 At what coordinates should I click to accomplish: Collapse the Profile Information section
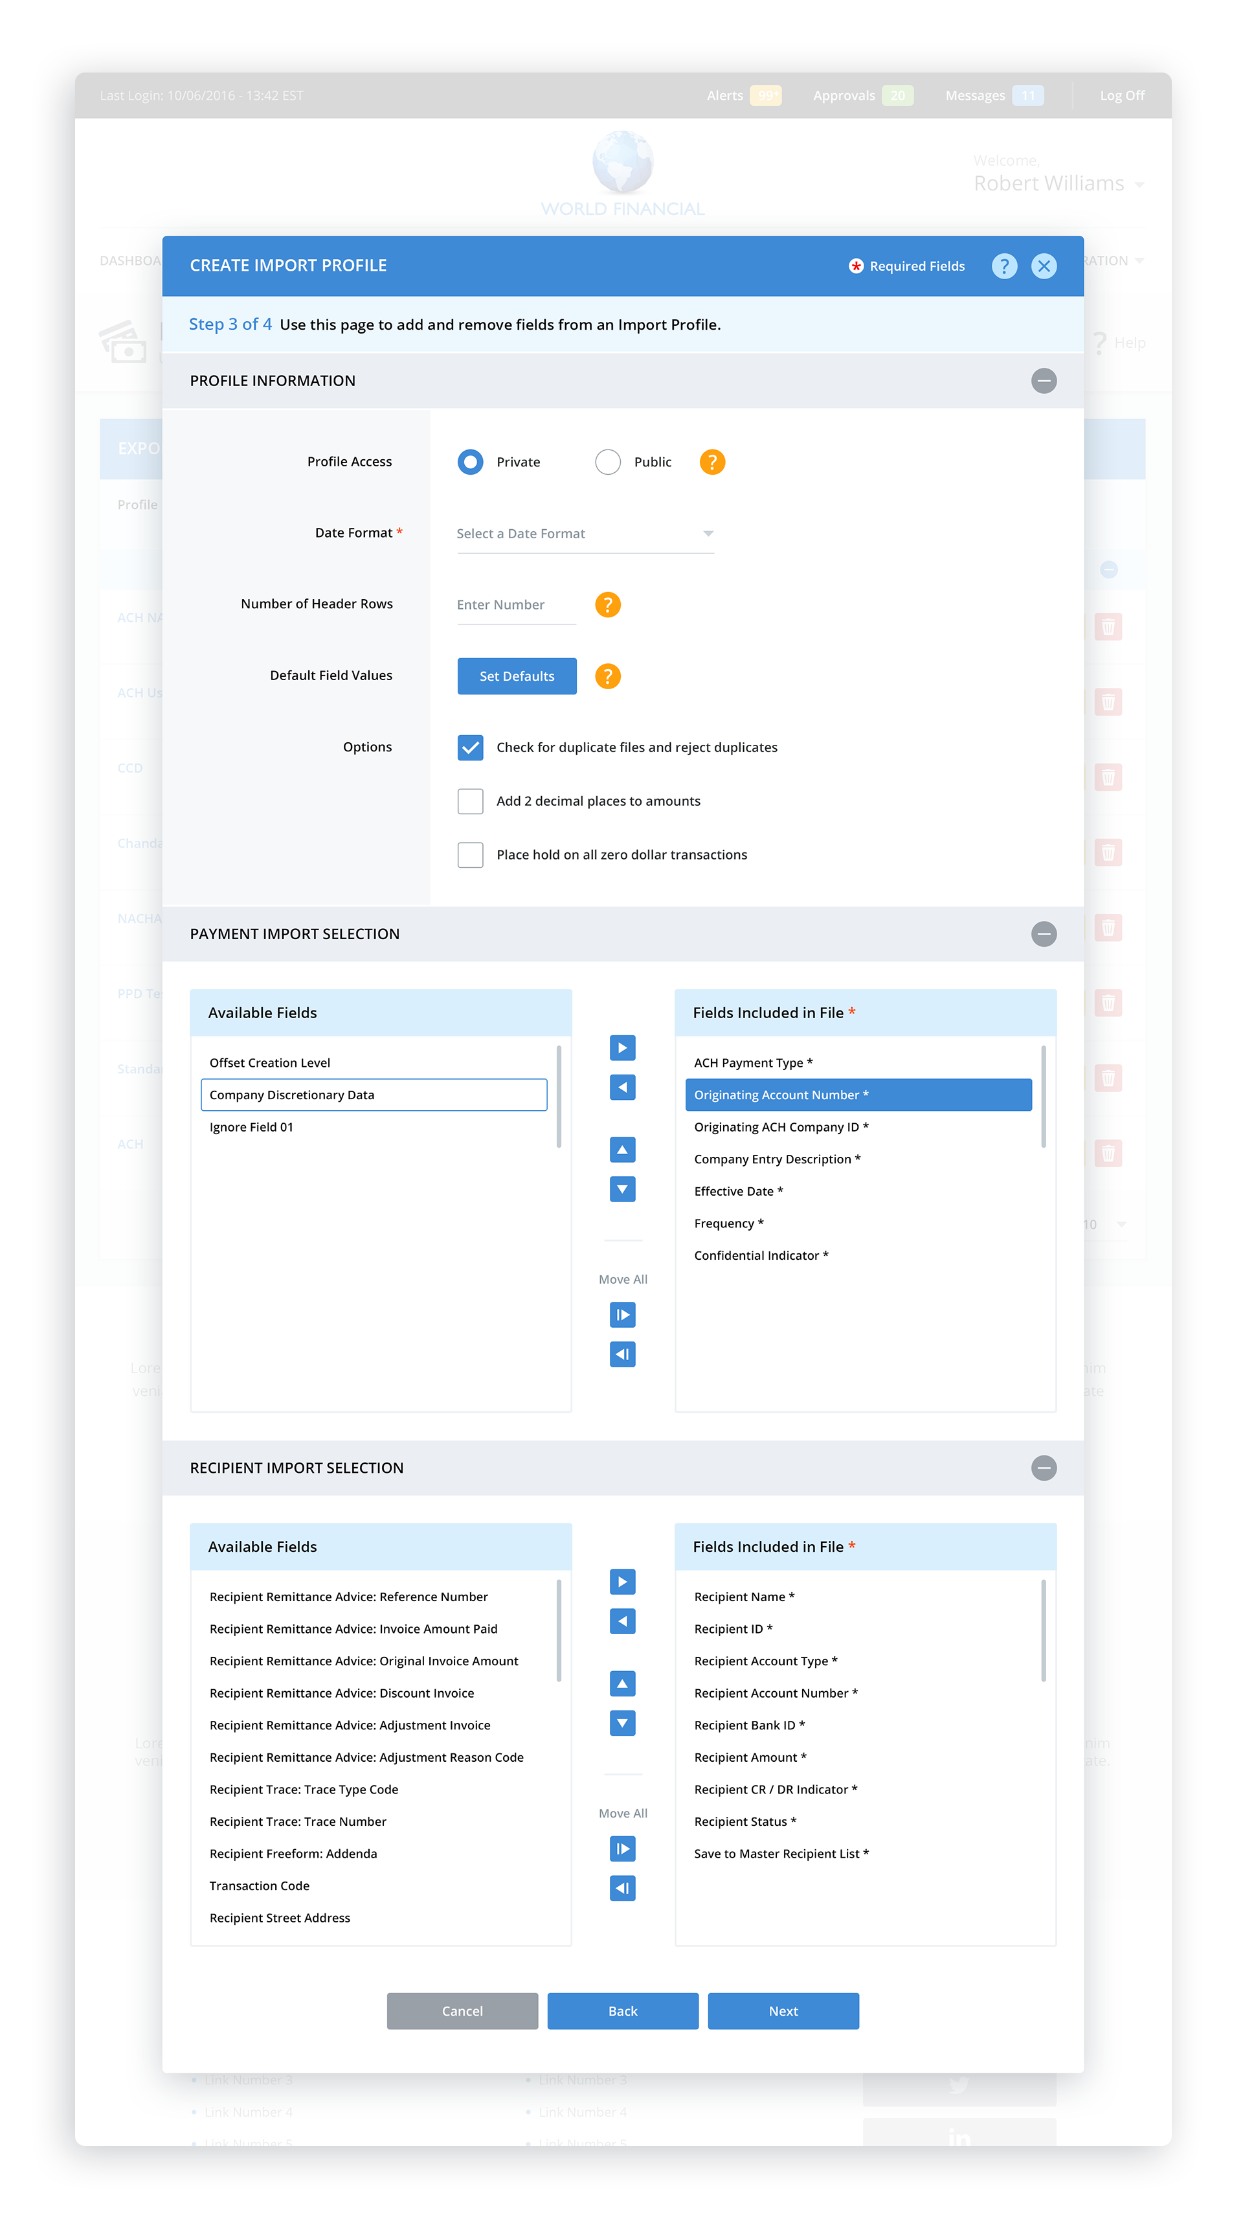(x=1043, y=380)
